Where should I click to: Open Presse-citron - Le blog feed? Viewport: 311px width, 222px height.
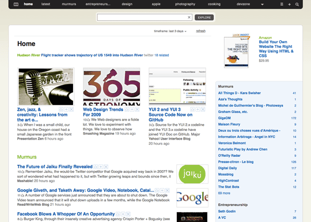click(x=236, y=162)
